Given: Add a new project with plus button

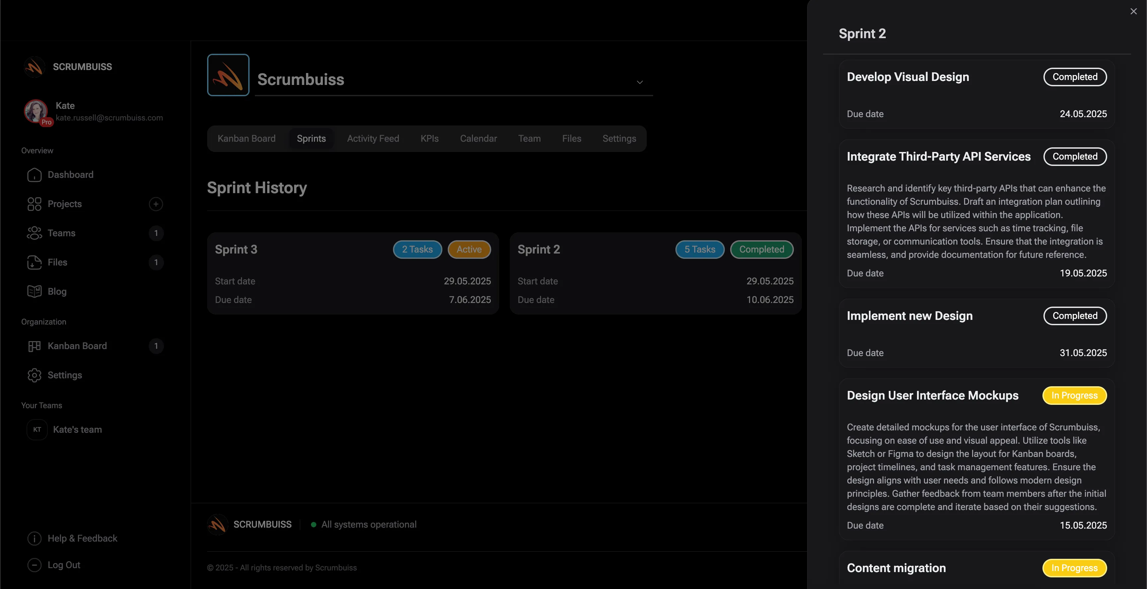Looking at the screenshot, I should [x=156, y=204].
